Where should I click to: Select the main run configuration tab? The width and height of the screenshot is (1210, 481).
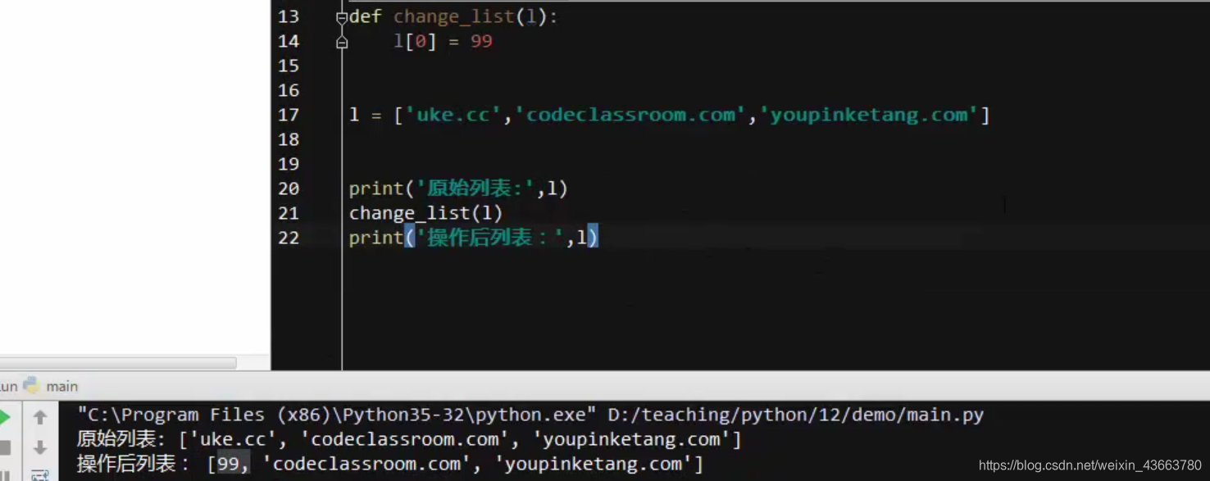coord(61,386)
